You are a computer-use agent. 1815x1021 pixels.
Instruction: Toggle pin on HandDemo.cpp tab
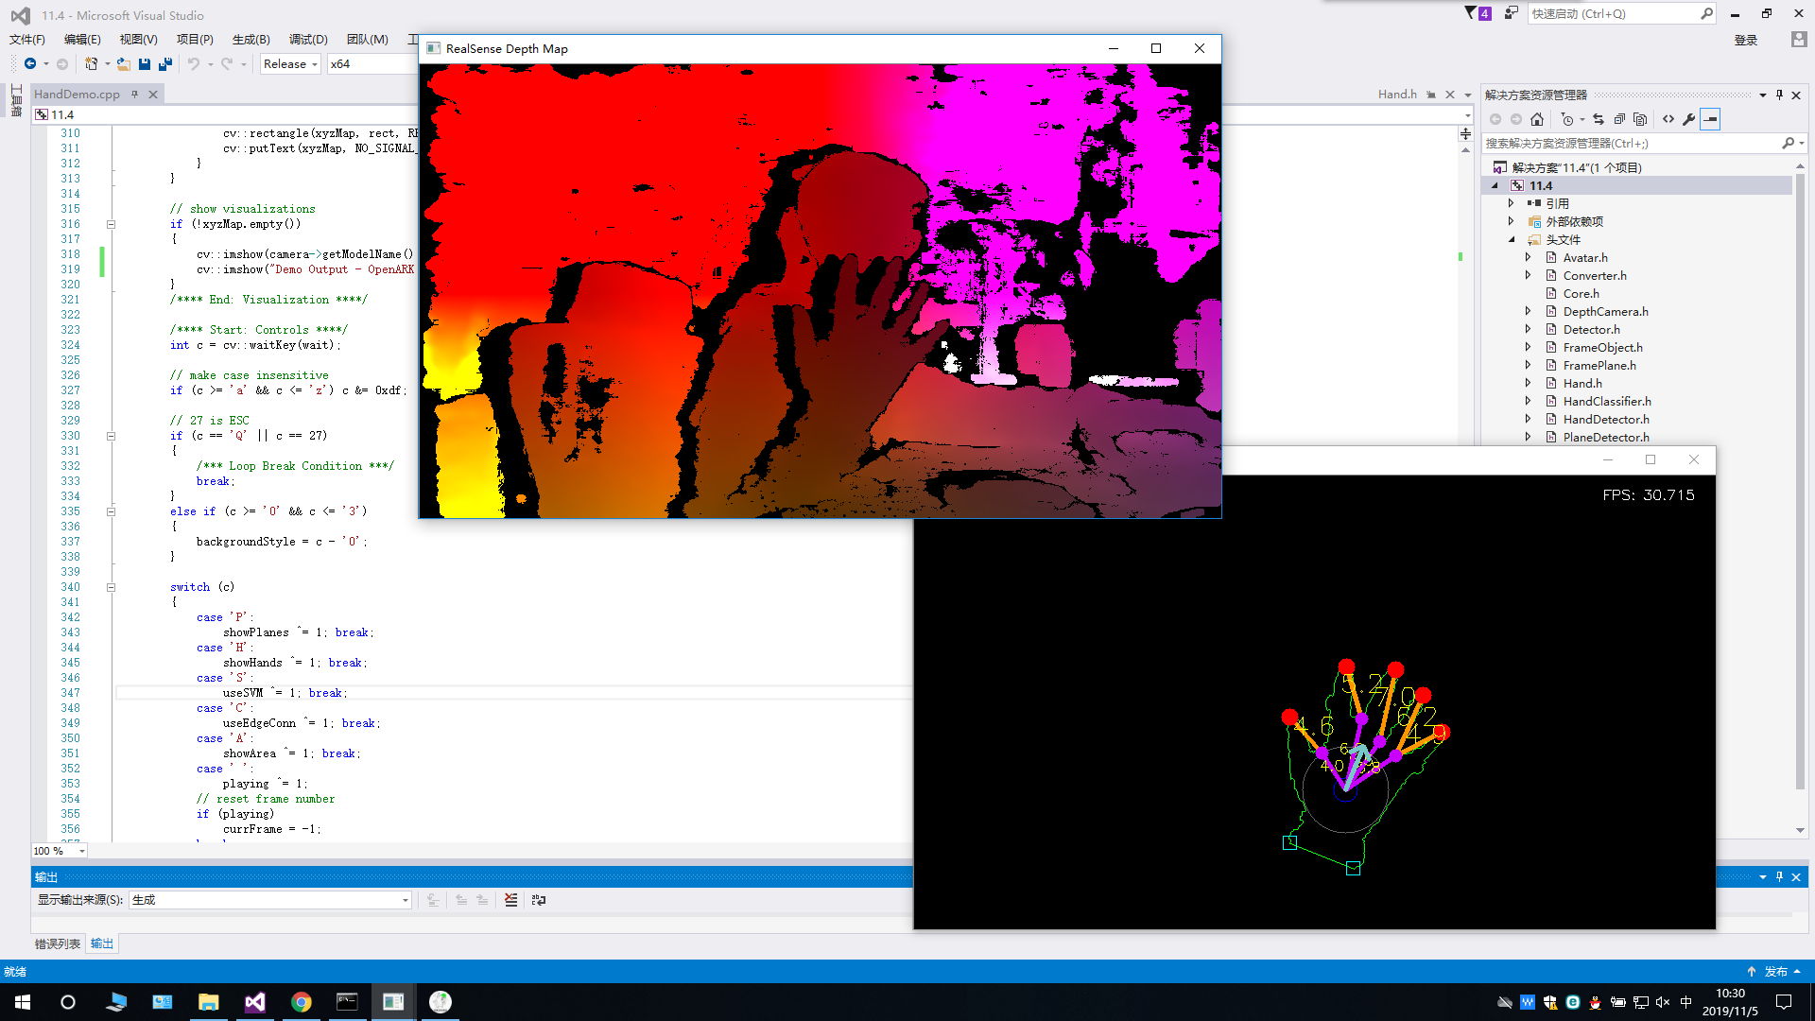click(x=135, y=95)
